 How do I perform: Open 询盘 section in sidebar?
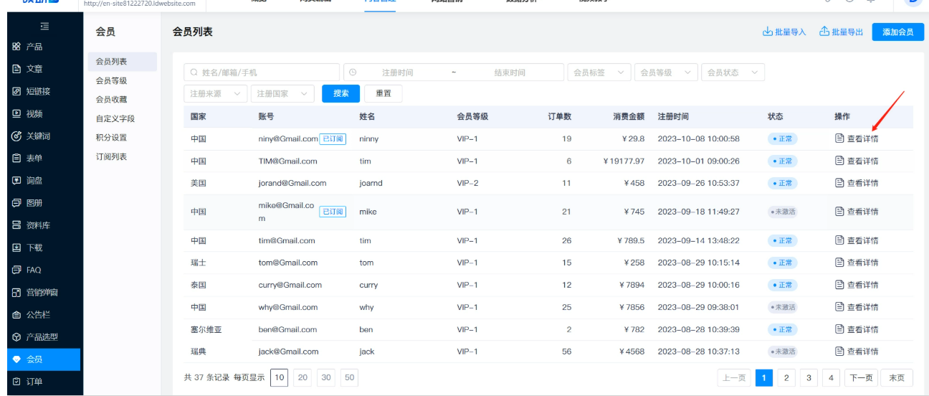pos(34,181)
